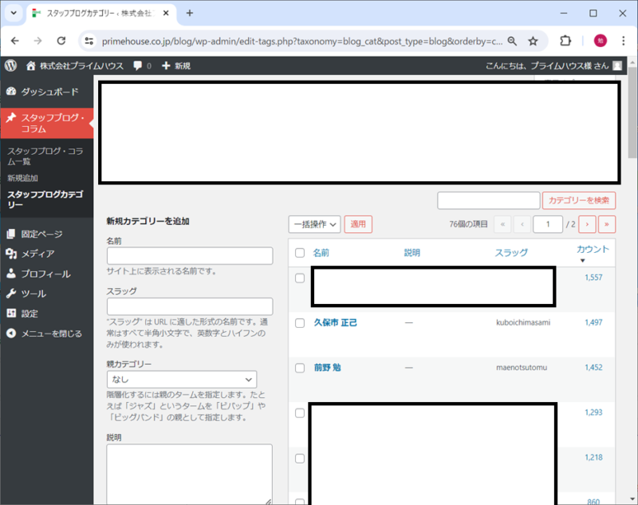Open メディア in the sidebar
This screenshot has width=638, height=505.
tap(47, 254)
